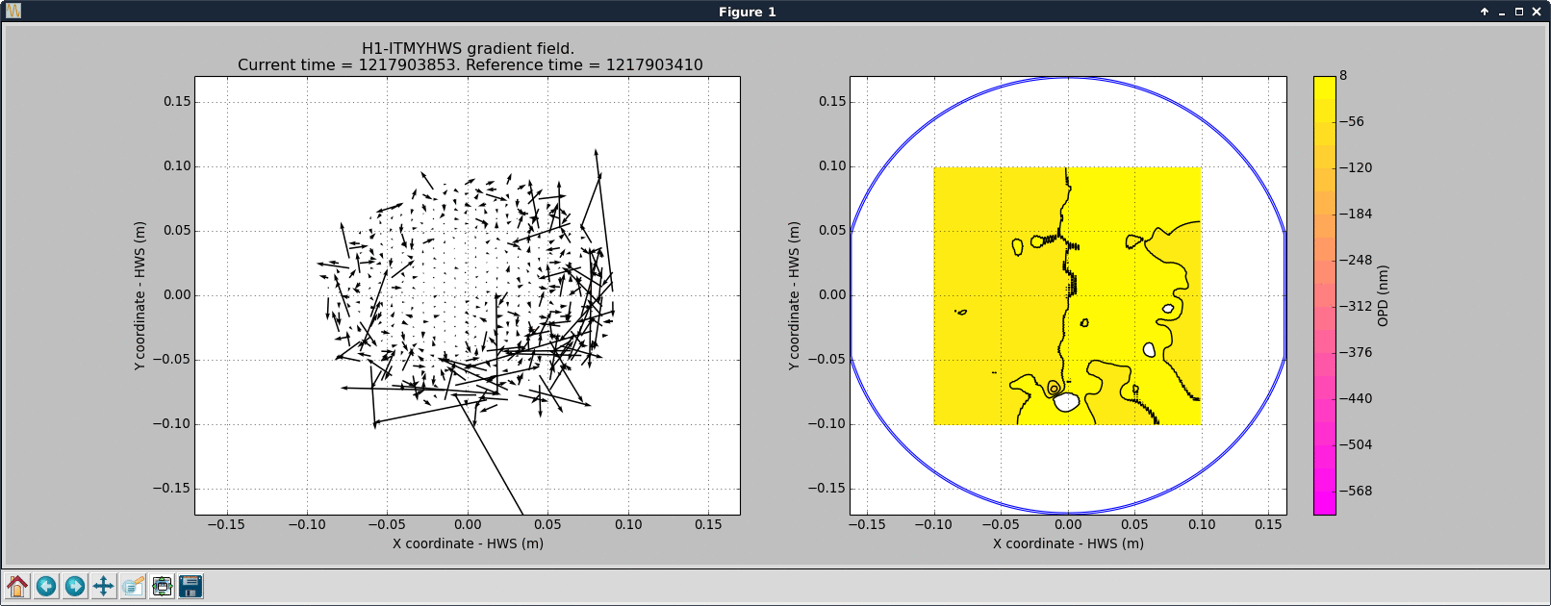Click the magenta bottom of the colorbar
This screenshot has height=606, width=1551.
1324,505
